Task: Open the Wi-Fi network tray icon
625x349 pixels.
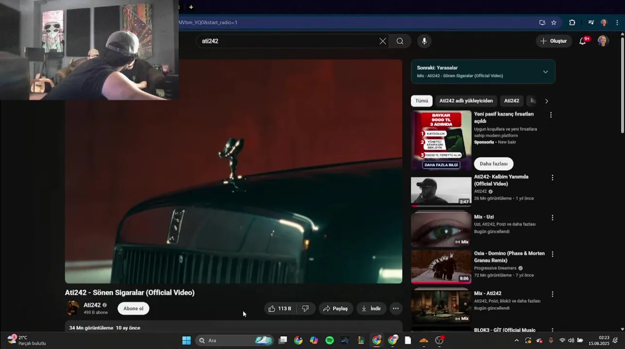Action: click(x=562, y=340)
